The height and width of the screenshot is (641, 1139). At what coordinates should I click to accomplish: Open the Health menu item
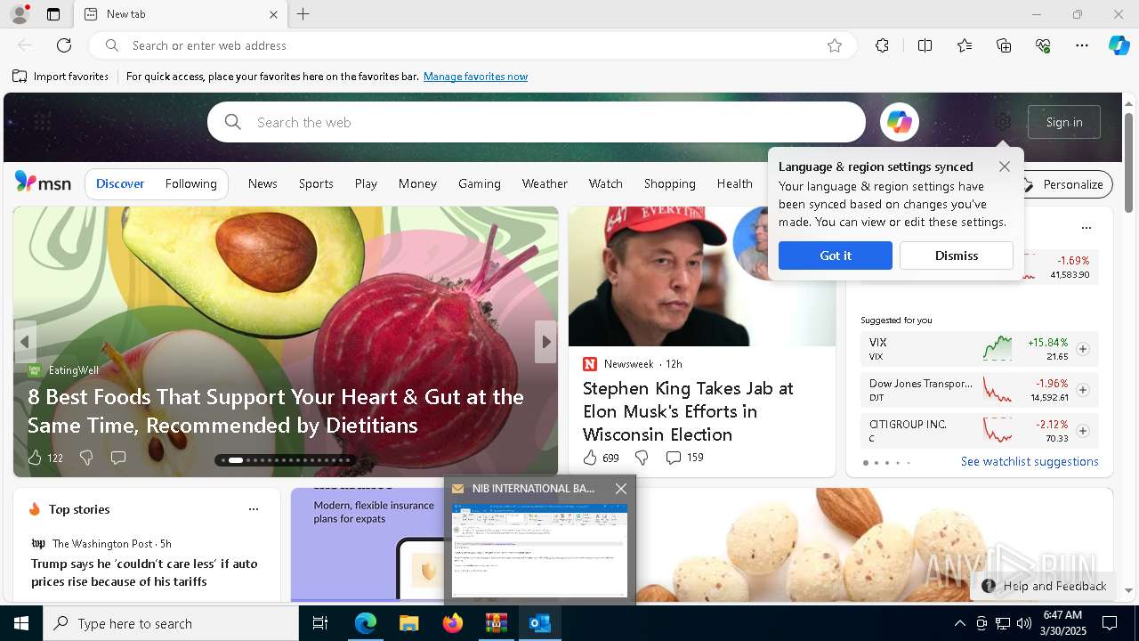click(x=735, y=183)
